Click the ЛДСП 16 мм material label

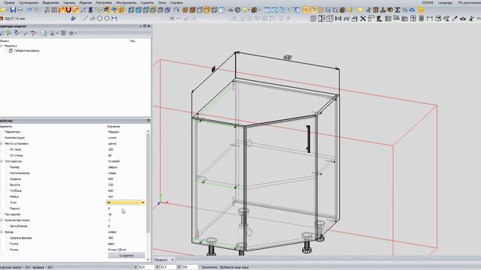click(x=14, y=19)
